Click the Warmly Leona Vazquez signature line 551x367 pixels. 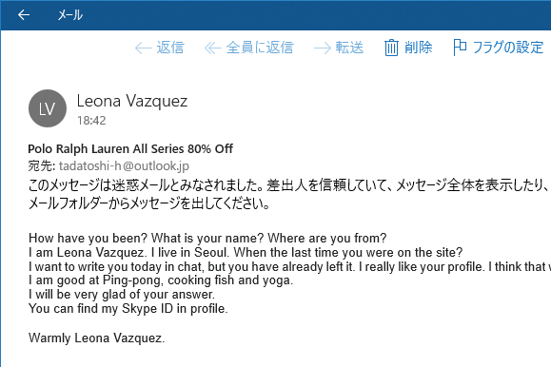97,338
